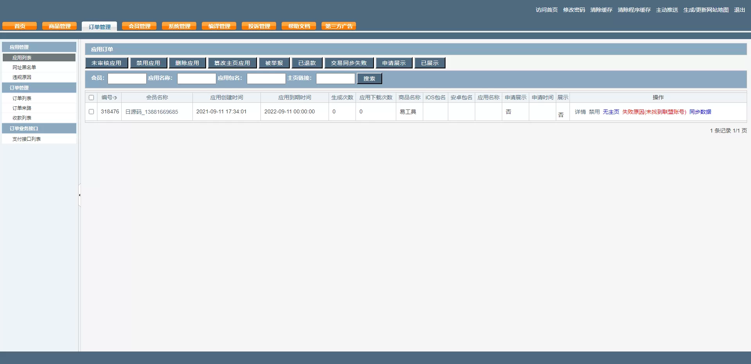751x364 pixels.
Task: Click the 同步数据 link in the row
Action: click(x=700, y=112)
